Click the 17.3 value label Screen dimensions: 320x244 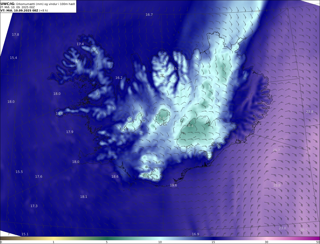tap(34, 206)
